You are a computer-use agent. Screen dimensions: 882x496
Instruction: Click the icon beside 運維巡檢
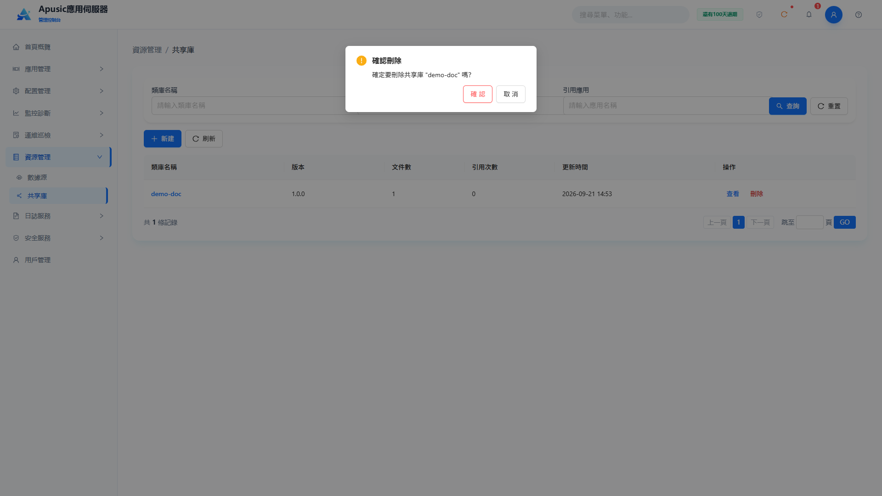point(16,135)
